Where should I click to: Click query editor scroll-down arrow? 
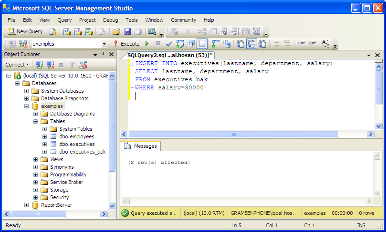(x=378, y=126)
